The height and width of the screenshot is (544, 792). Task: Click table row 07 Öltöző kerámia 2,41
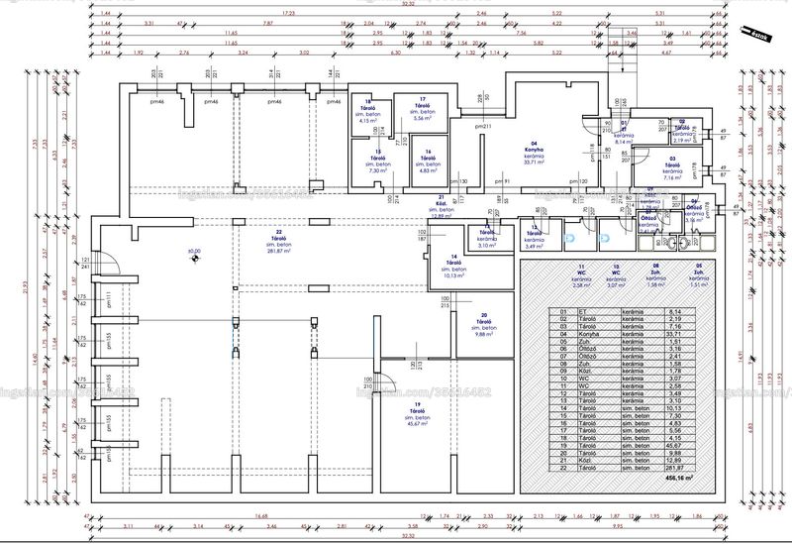[x=623, y=357]
